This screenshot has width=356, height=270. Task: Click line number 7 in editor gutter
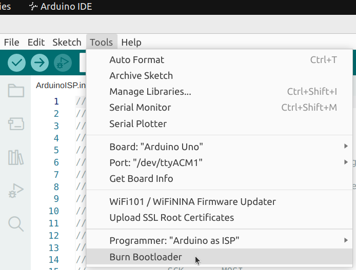pos(56,175)
